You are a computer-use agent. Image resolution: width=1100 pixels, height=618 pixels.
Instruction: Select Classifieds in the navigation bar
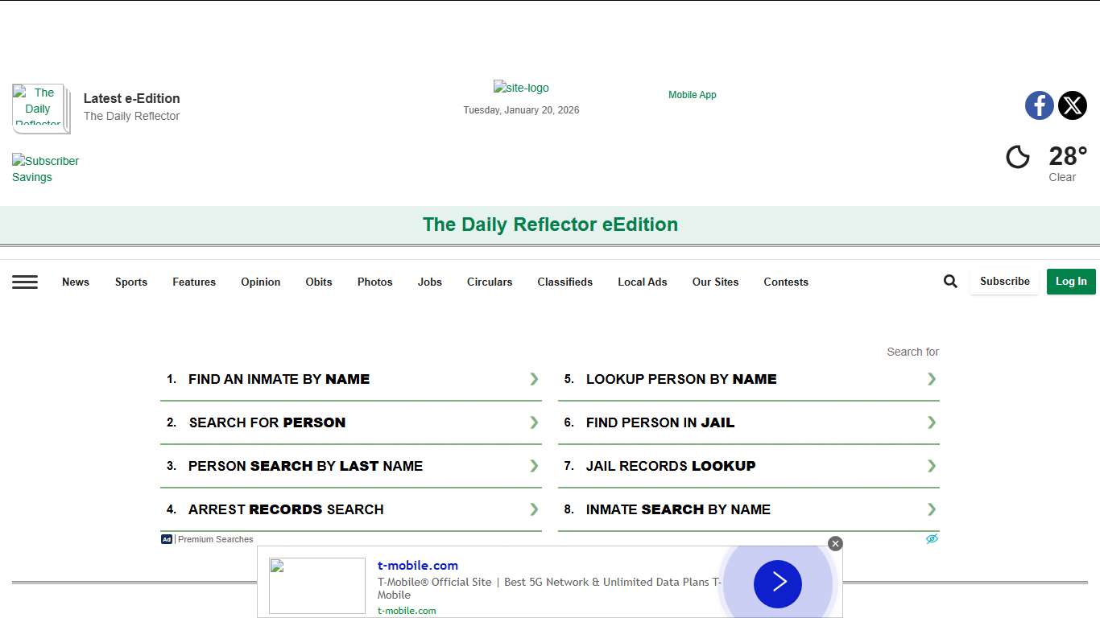564,282
